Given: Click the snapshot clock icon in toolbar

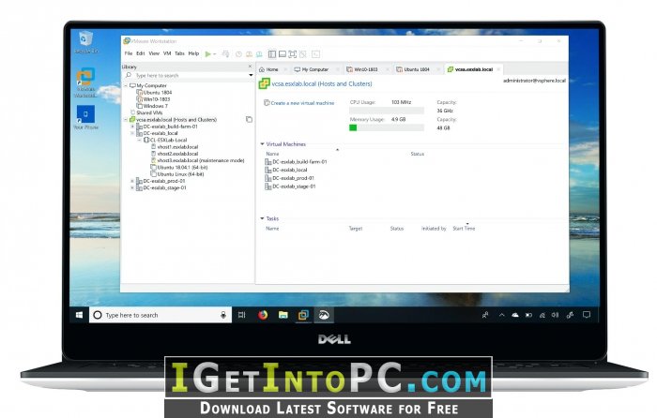Looking at the screenshot, I should (x=238, y=53).
